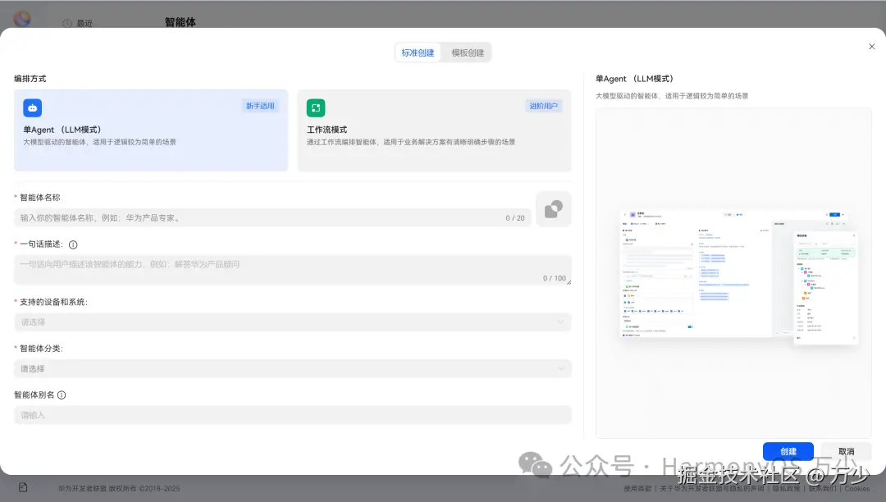The width and height of the screenshot is (886, 502).
Task: Click the 新手适用 tag
Action: 260,106
